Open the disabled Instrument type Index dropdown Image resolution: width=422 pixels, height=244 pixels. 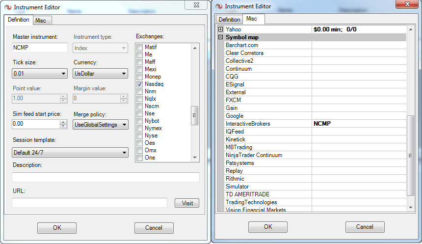pos(100,48)
